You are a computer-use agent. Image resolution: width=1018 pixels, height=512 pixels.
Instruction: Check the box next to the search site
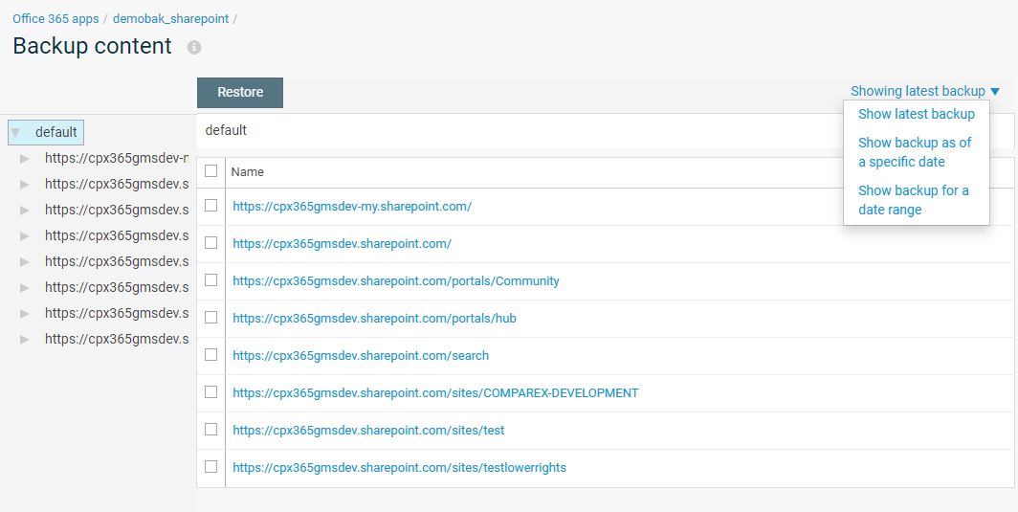[x=211, y=355]
